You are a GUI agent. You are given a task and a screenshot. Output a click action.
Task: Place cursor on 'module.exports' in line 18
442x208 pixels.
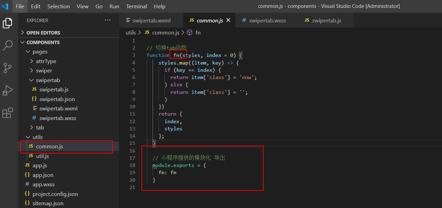[x=173, y=165]
